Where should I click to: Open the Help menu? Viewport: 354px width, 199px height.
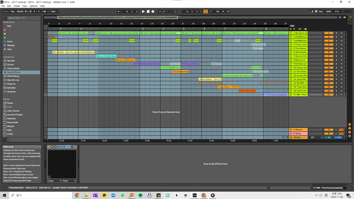tap(42, 6)
